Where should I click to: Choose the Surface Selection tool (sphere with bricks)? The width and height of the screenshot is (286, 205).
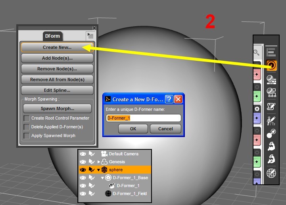click(271, 80)
